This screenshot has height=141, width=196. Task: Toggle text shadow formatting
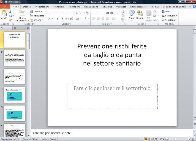62,19
